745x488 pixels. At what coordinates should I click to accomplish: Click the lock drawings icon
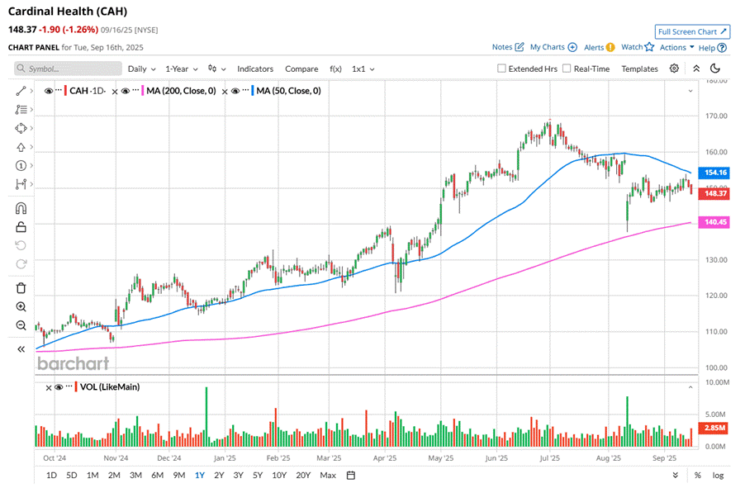tap(21, 227)
